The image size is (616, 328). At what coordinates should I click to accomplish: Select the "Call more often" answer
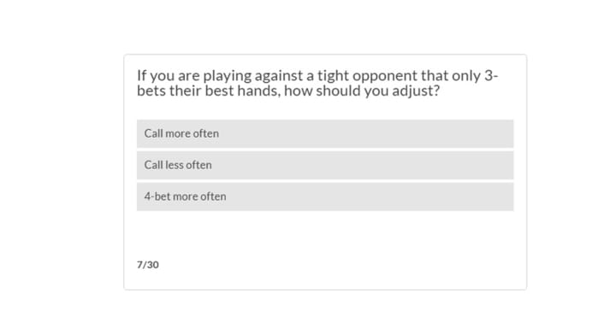(x=325, y=134)
